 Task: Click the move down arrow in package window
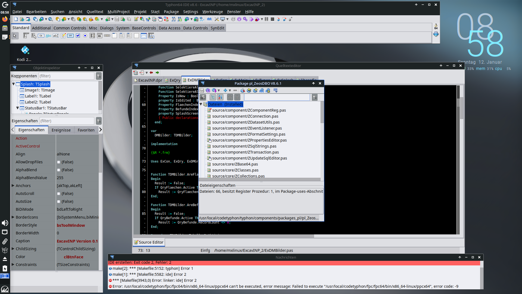tap(237, 97)
